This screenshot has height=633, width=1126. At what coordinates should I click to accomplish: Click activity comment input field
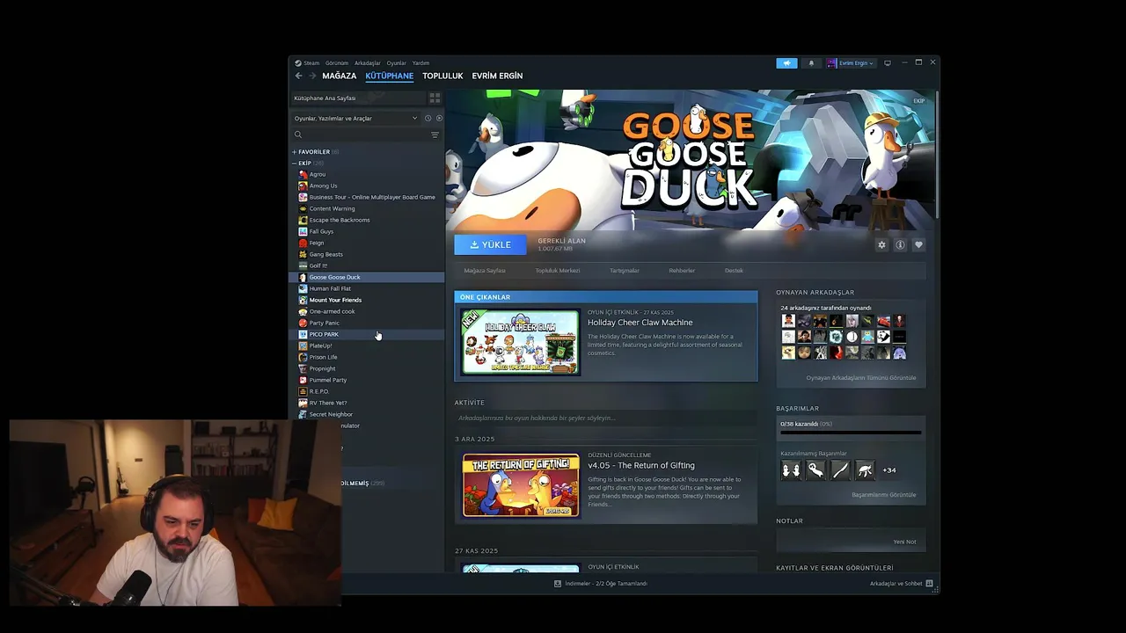point(605,418)
